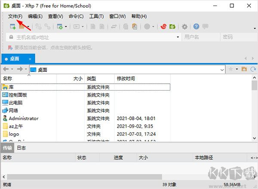Click the file list vertical scrollbar thumb
Viewport: 258px width, 189px height.
pyautogui.click(x=254, y=85)
